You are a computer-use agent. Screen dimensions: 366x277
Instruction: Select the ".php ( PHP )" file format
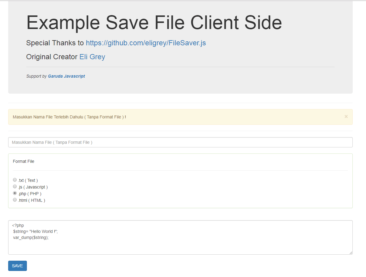15,193
